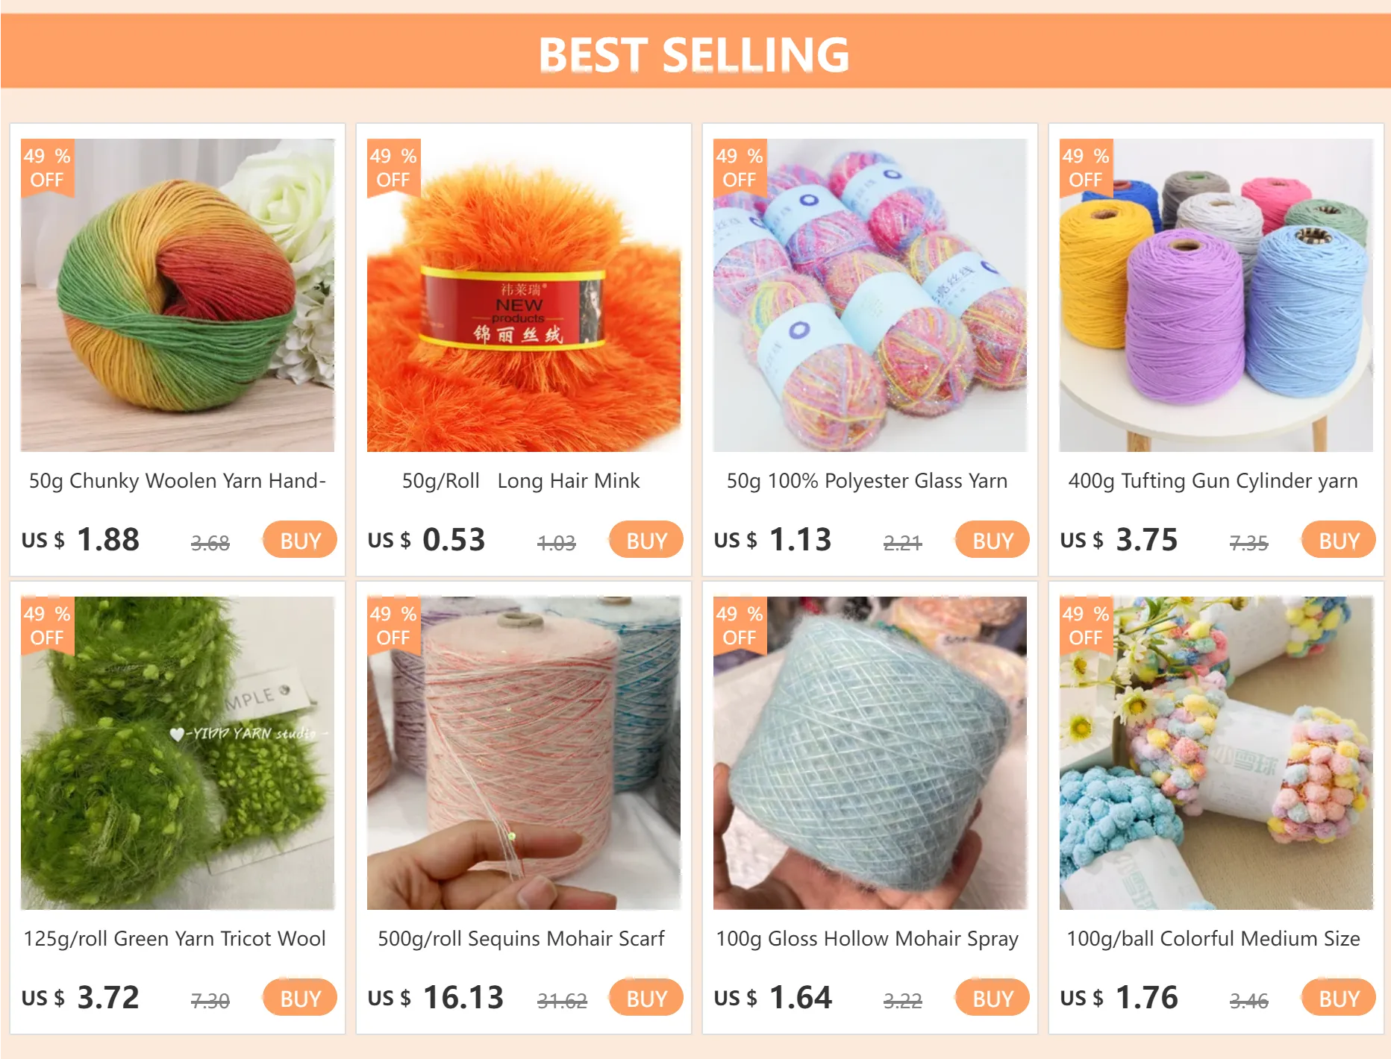Buy the 400g Tufting Gun Cylinder yarn

pos(1339,540)
